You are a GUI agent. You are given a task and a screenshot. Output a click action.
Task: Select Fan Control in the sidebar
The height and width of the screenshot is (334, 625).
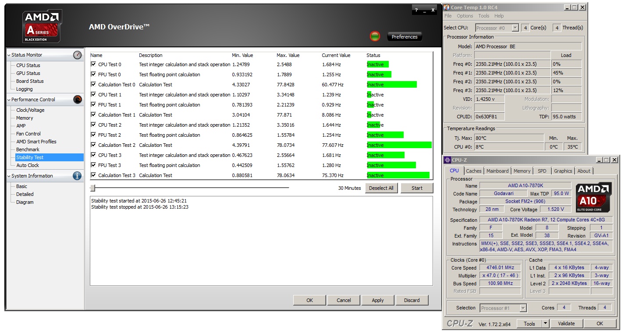[28, 134]
